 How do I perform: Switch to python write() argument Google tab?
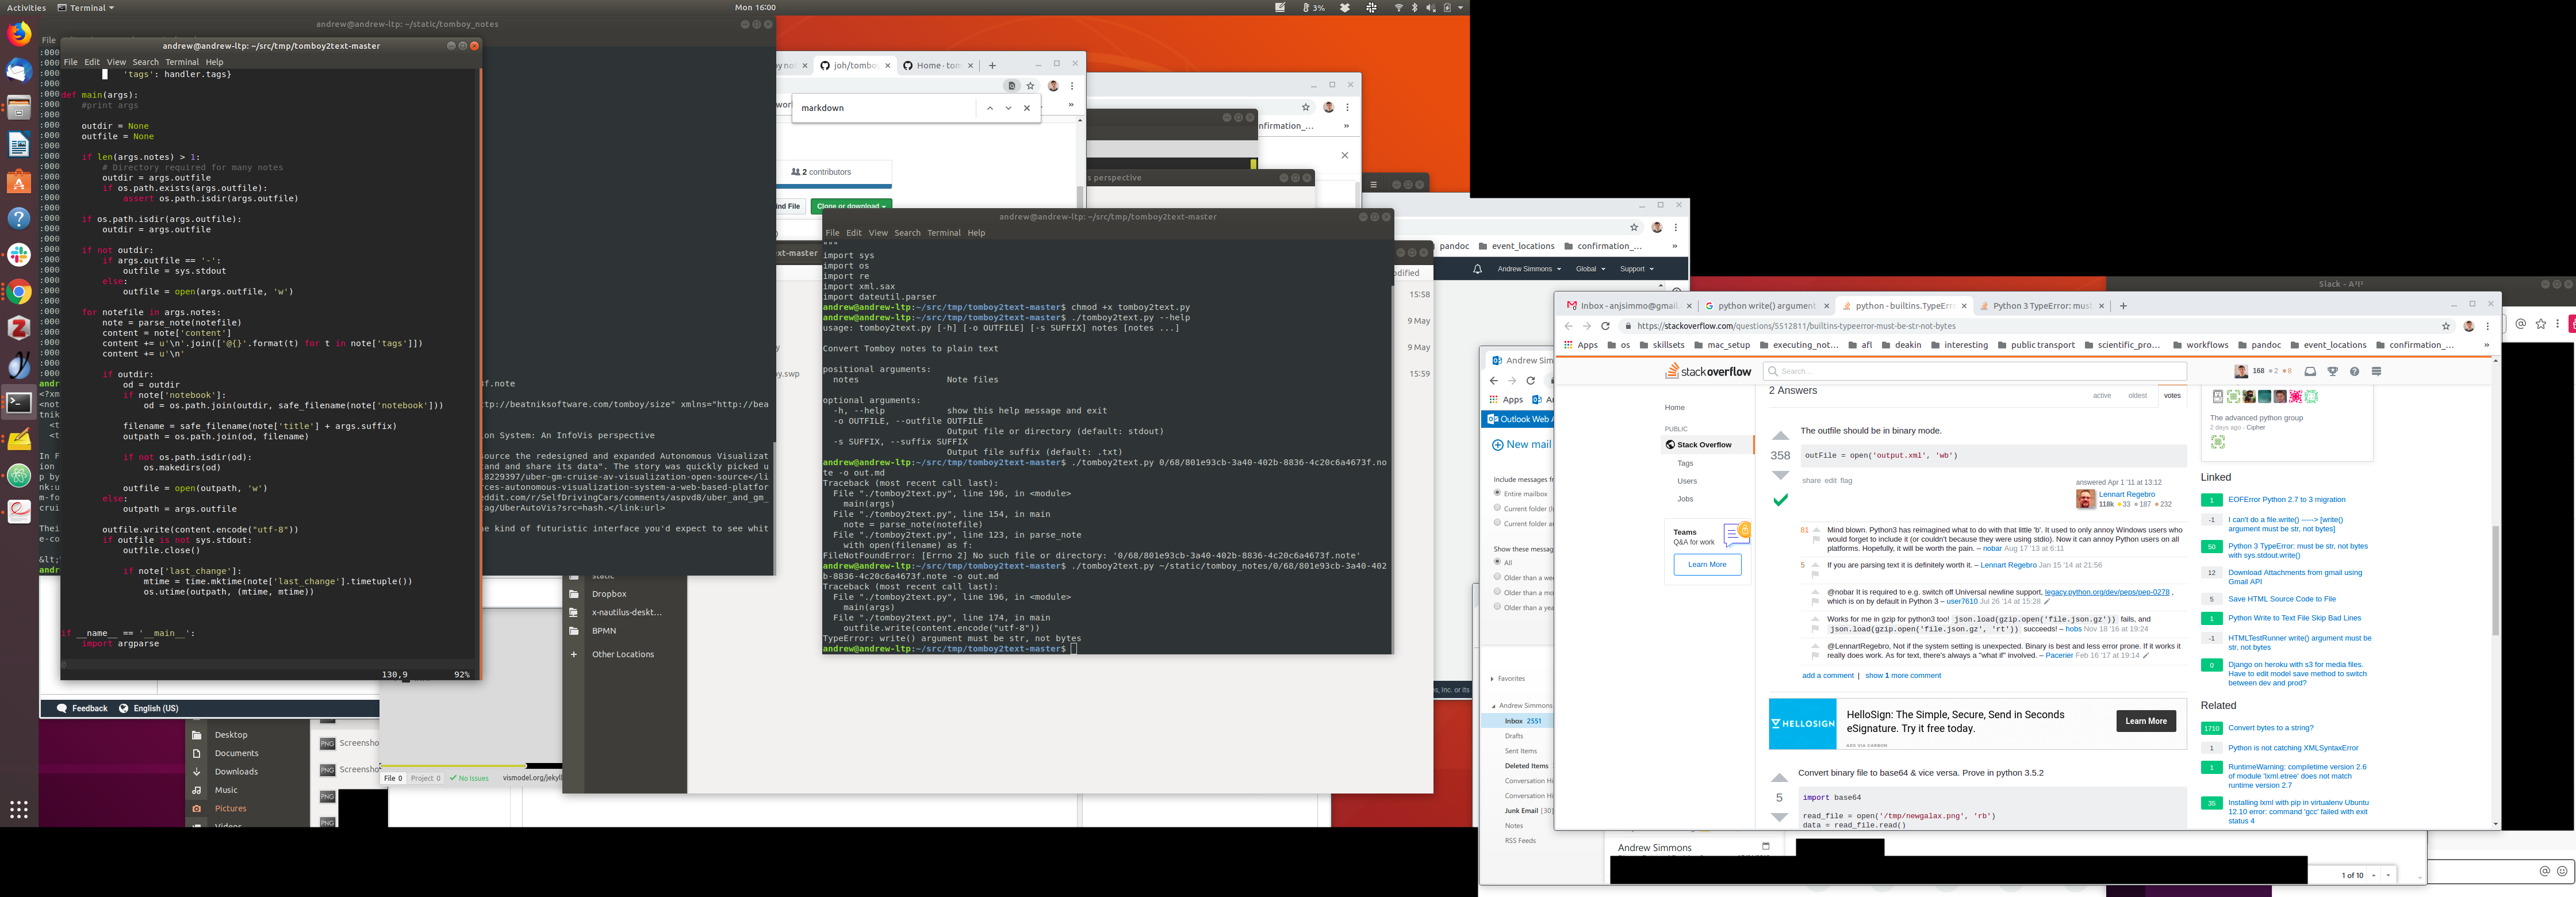click(x=1765, y=306)
